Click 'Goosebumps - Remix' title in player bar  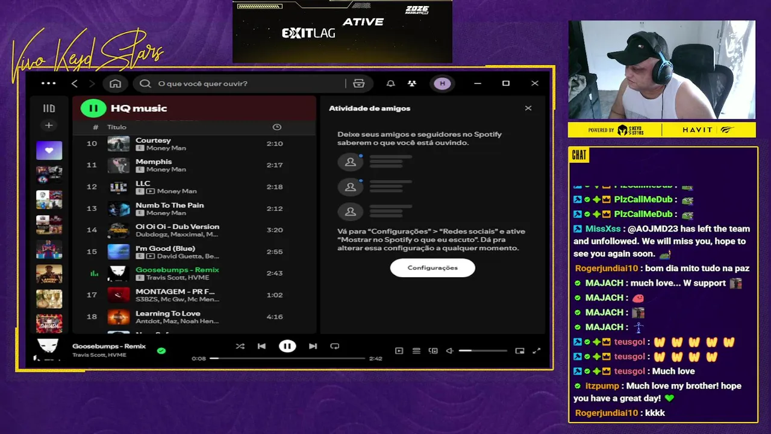point(109,346)
